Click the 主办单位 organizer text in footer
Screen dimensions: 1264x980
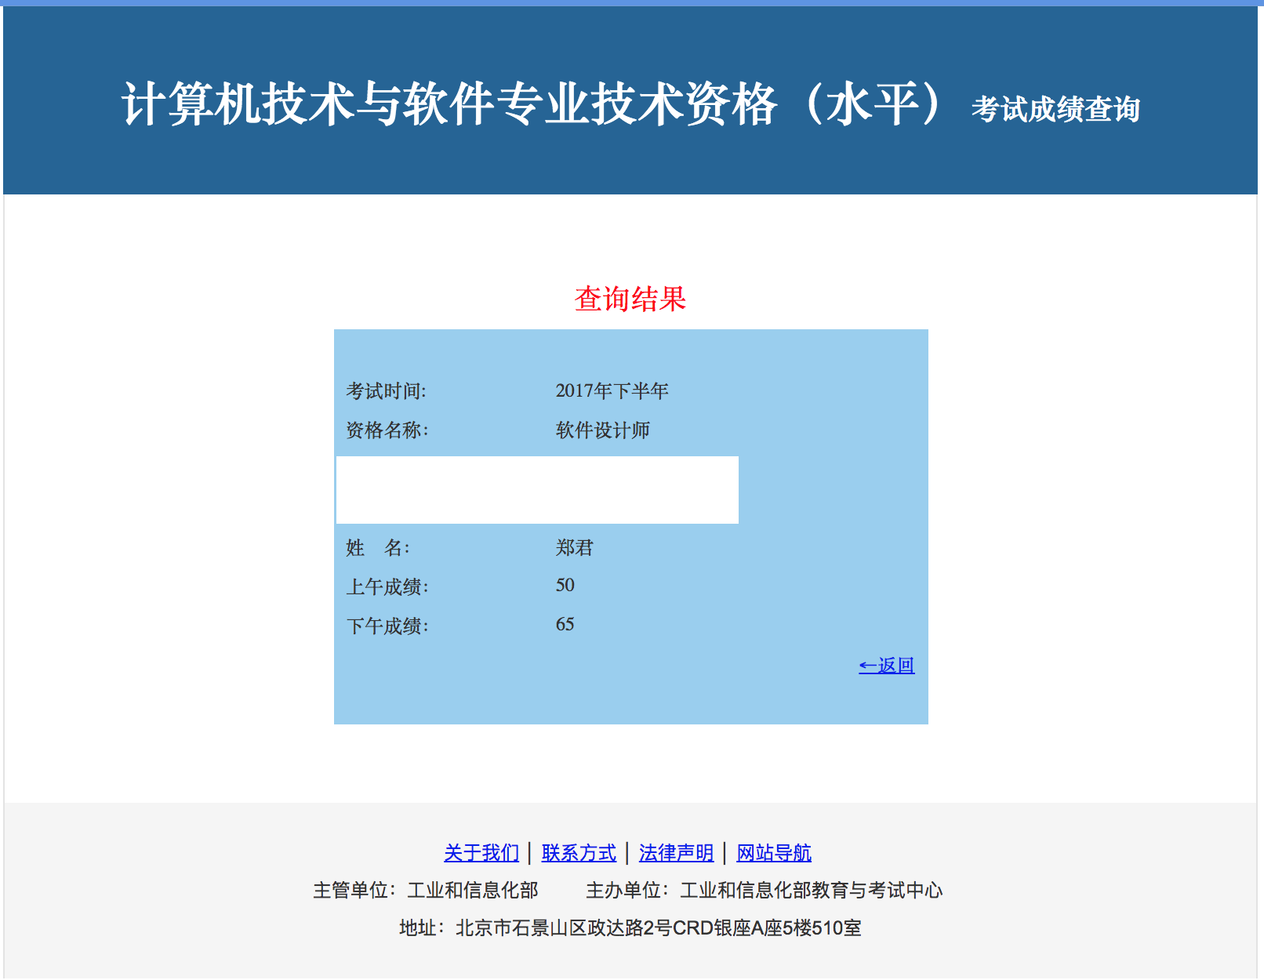[764, 890]
